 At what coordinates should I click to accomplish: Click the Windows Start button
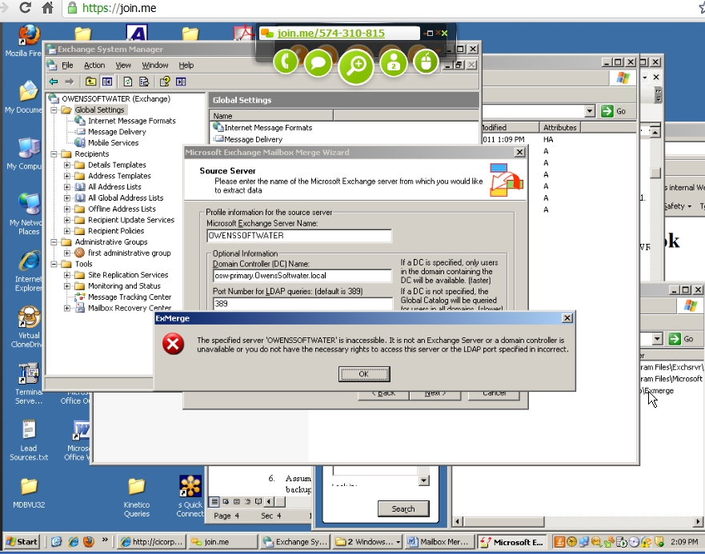coord(22,541)
